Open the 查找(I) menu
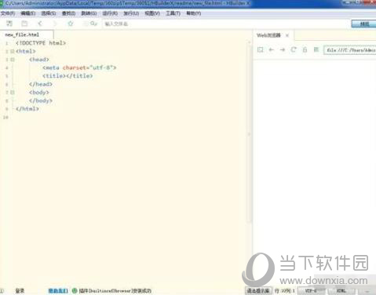 pos(68,13)
